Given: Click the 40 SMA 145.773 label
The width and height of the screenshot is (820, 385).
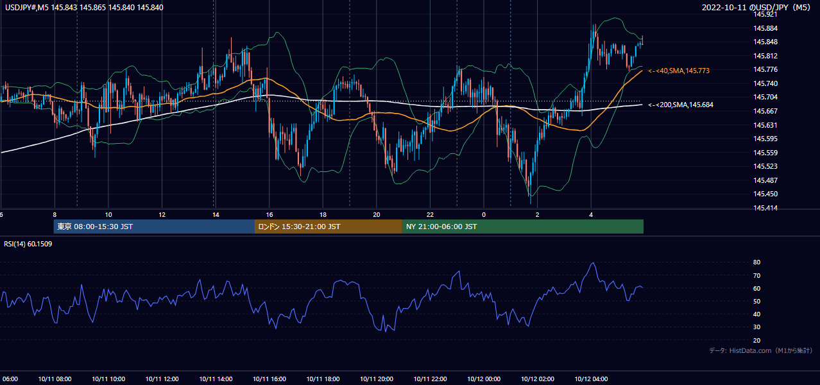Looking at the screenshot, I should tap(679, 71).
